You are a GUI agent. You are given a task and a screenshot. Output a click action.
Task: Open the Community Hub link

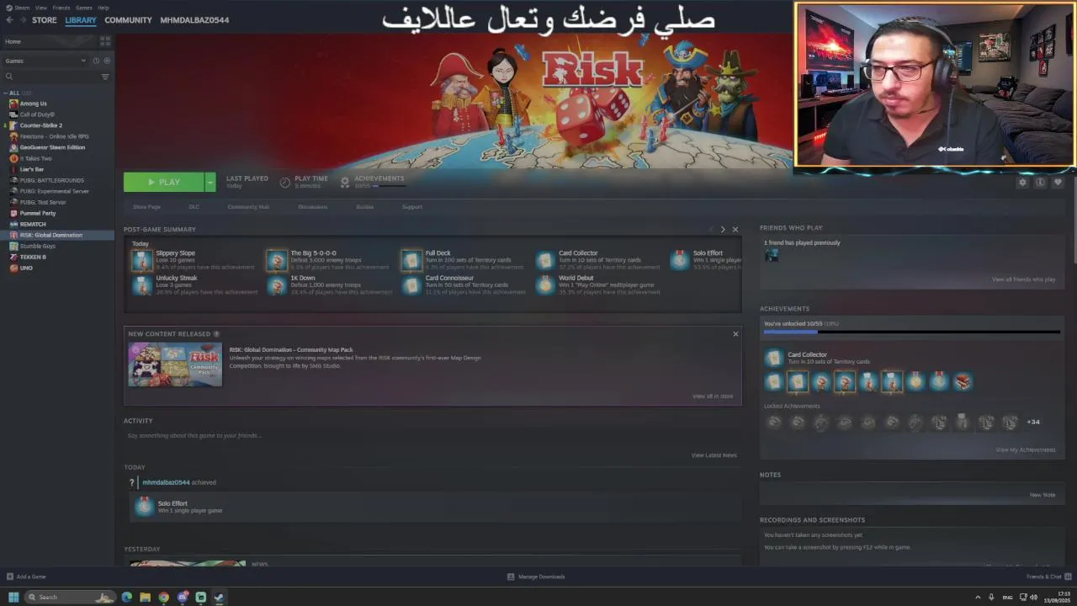click(x=248, y=207)
